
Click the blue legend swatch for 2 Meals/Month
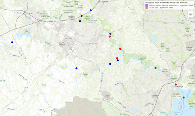147,5
